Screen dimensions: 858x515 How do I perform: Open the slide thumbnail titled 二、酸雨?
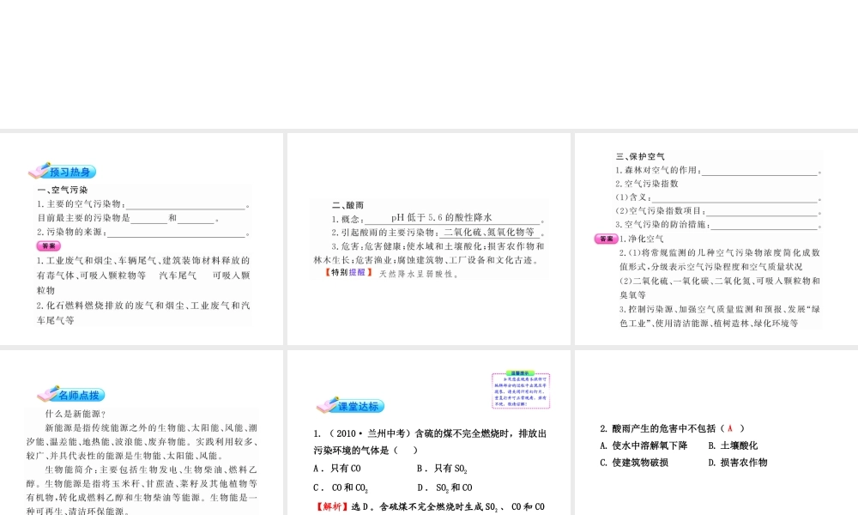coord(428,239)
